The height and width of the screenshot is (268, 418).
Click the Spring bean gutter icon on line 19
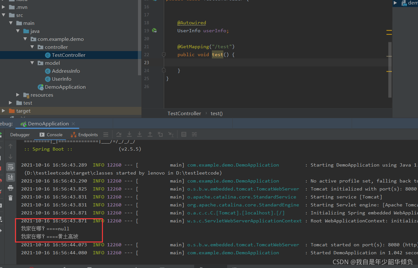tap(155, 30)
